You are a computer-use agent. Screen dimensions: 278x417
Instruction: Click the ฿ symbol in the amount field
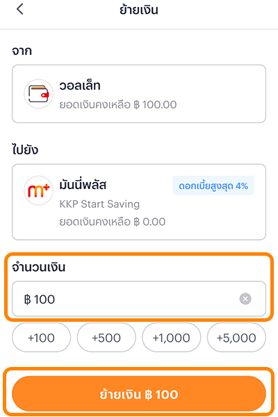point(27,300)
